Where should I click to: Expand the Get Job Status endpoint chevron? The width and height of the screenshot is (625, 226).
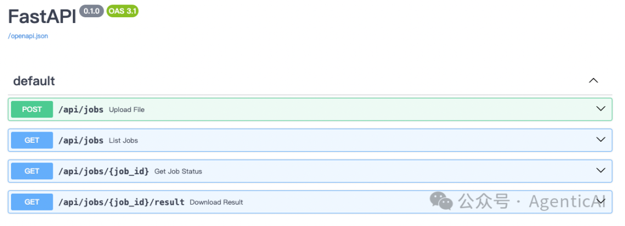600,170
